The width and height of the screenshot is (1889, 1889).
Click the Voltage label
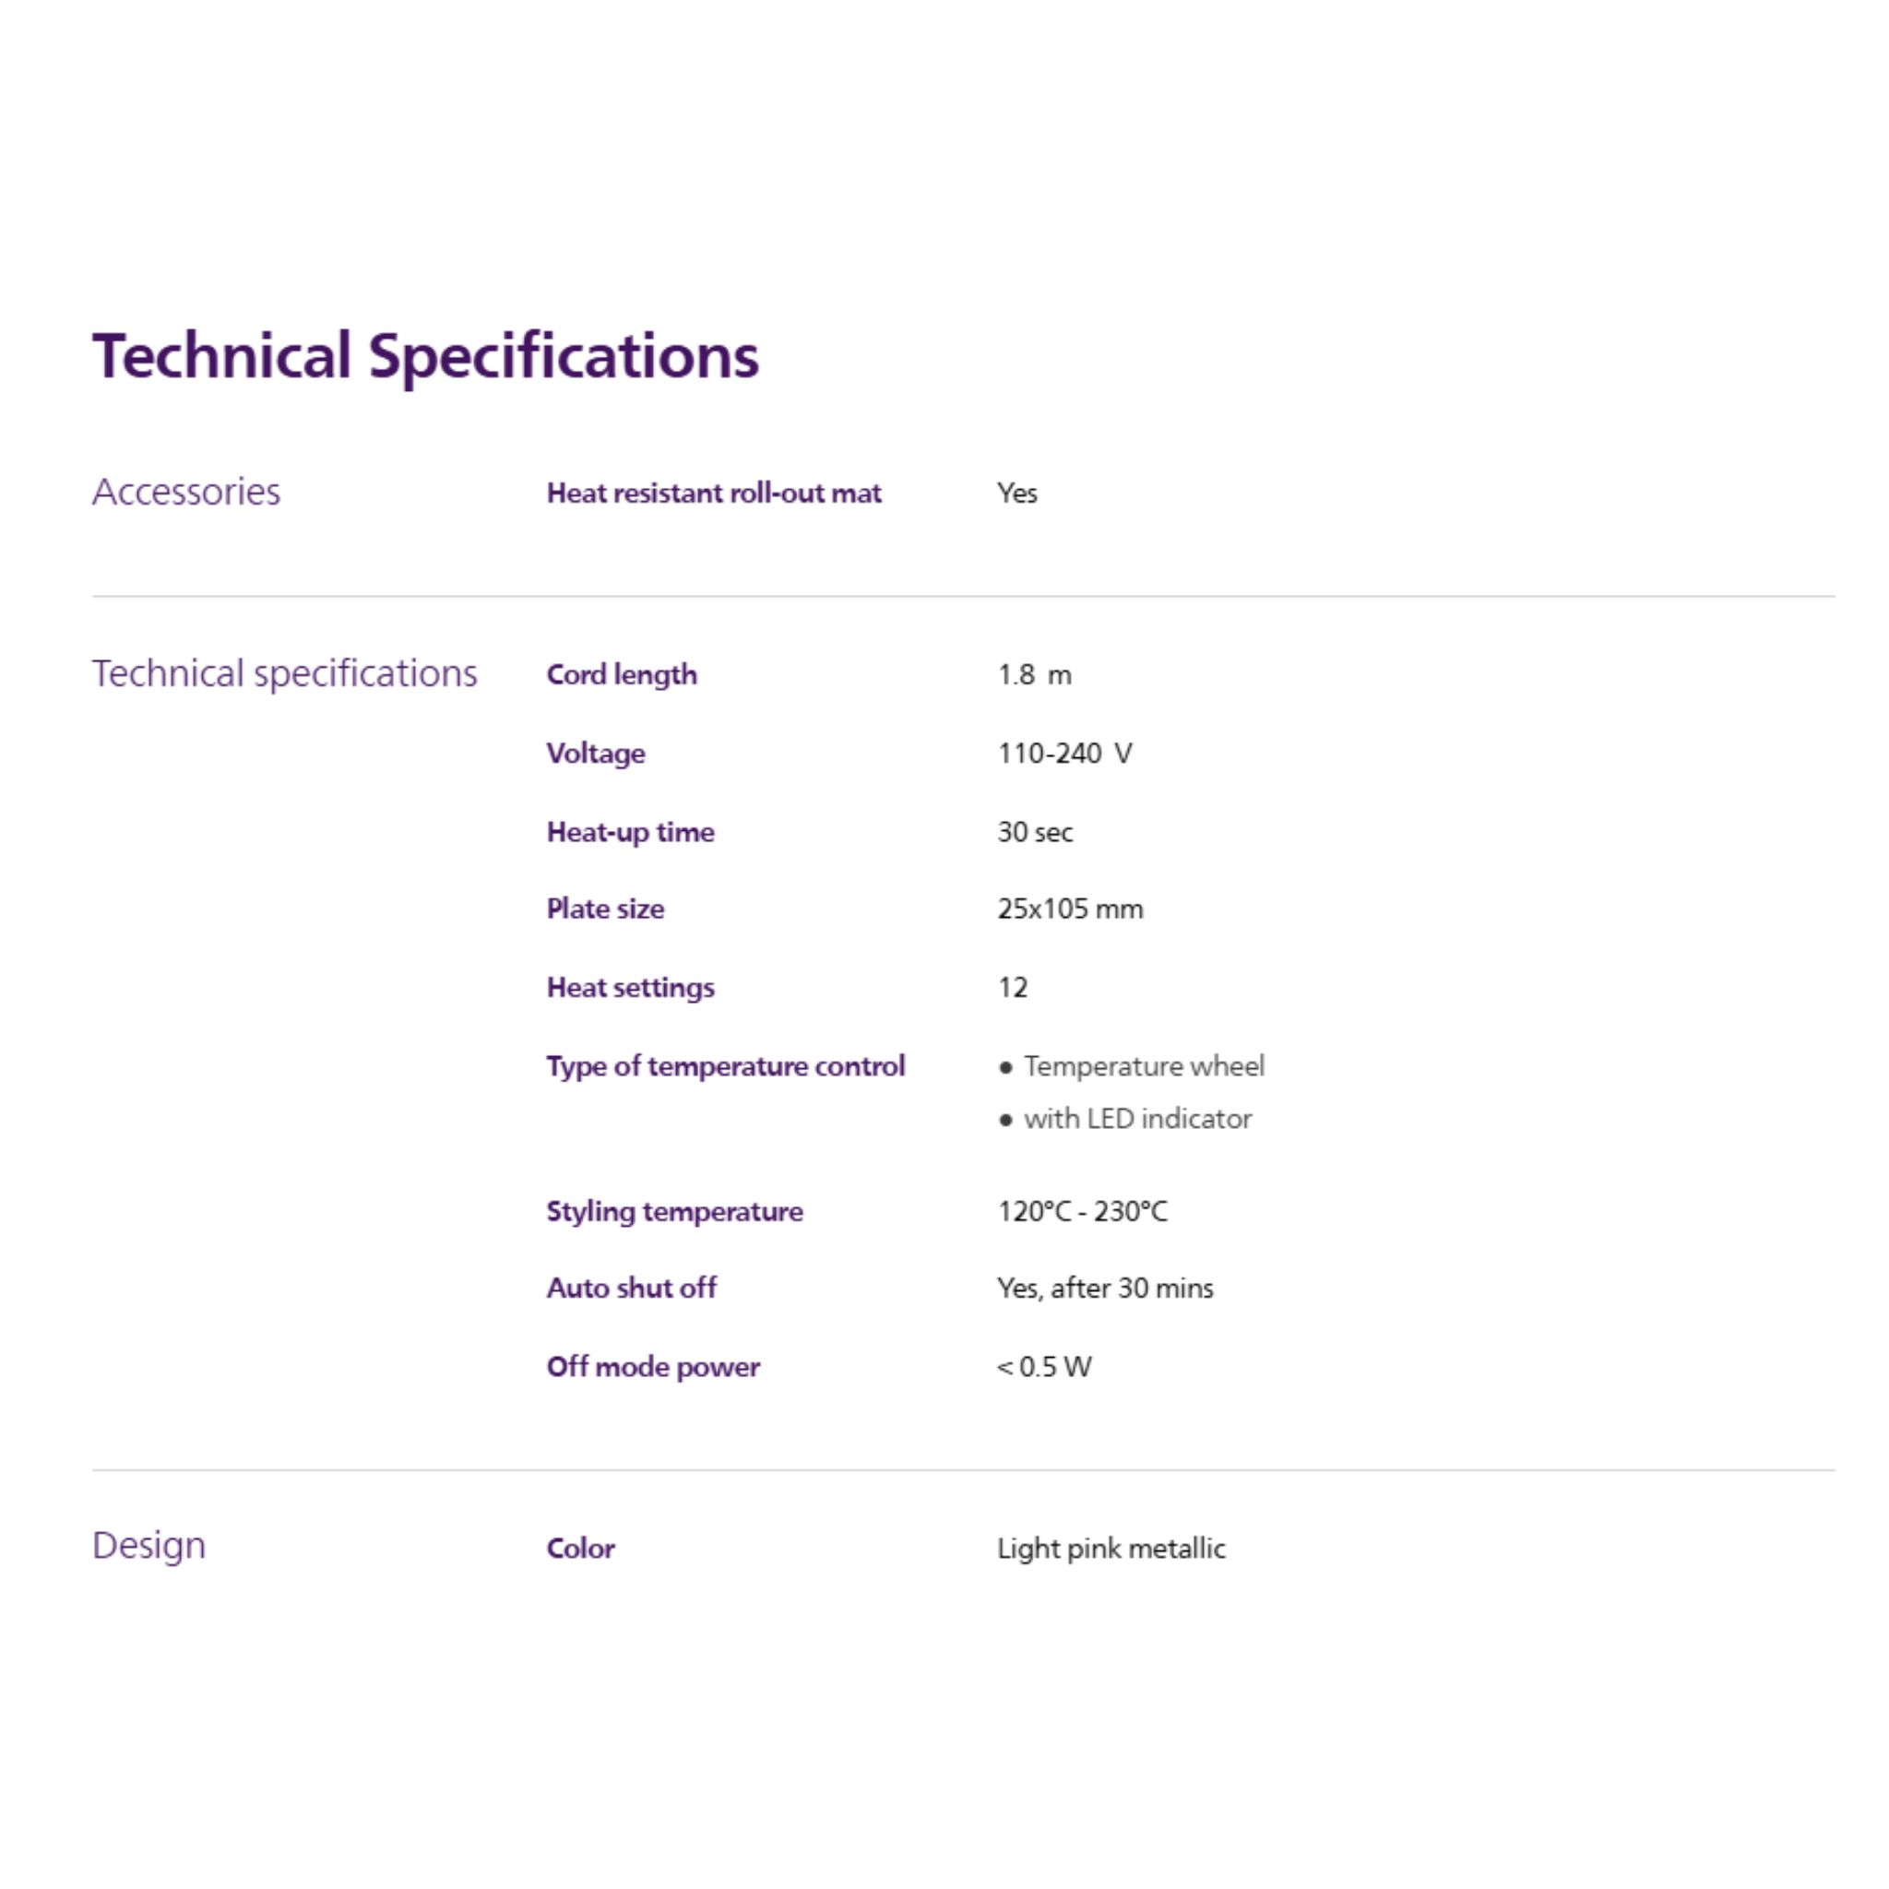pos(596,753)
